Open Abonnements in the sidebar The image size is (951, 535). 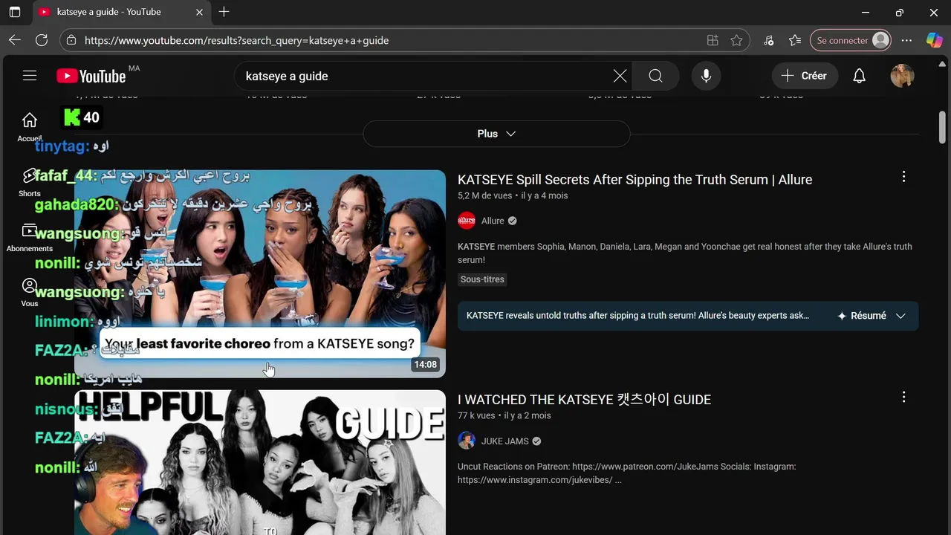(x=30, y=237)
